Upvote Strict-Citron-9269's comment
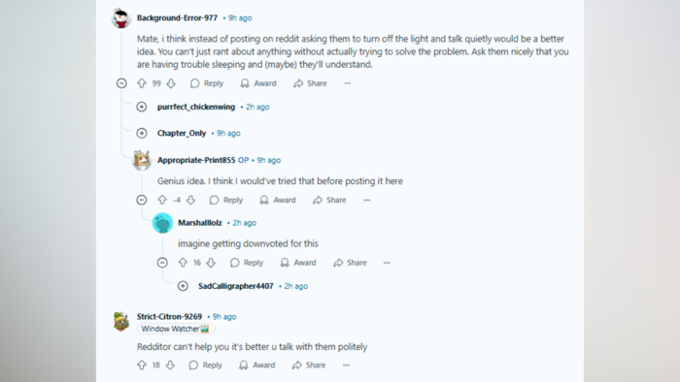680x382 pixels. pyautogui.click(x=142, y=366)
